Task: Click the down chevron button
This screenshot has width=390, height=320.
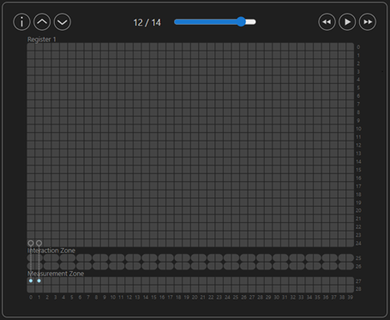Action: [63, 22]
